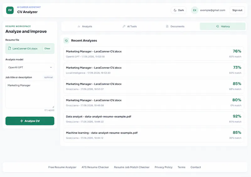Click the history icon beside Recent Analyses
251x177 pixels.
click(x=66, y=41)
